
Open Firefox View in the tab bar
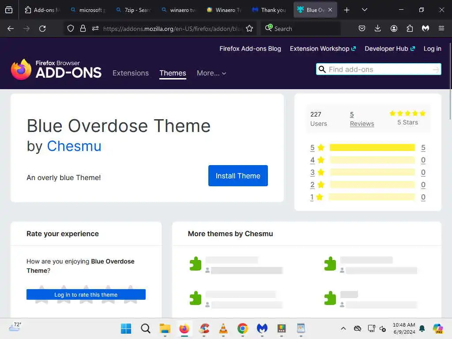[9, 10]
